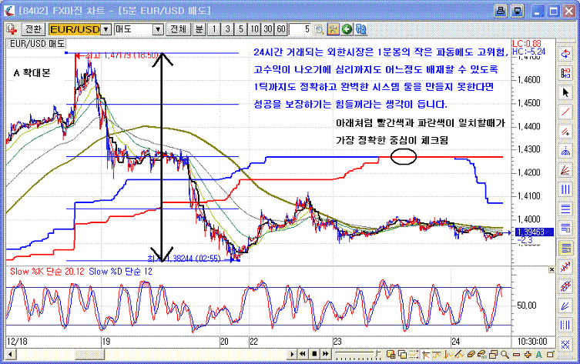Toggle the 분 (minute) chart period button
This screenshot has height=364, width=580.
198,28
